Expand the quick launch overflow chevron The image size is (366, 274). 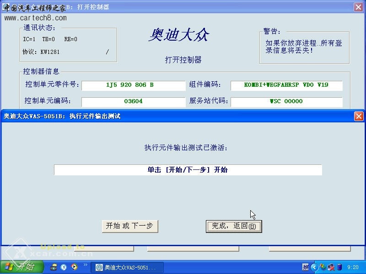(x=85, y=264)
